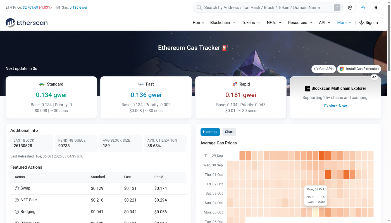Click the help icon next to Bridging
Screen dimensions: 391x223
(x=17, y=212)
